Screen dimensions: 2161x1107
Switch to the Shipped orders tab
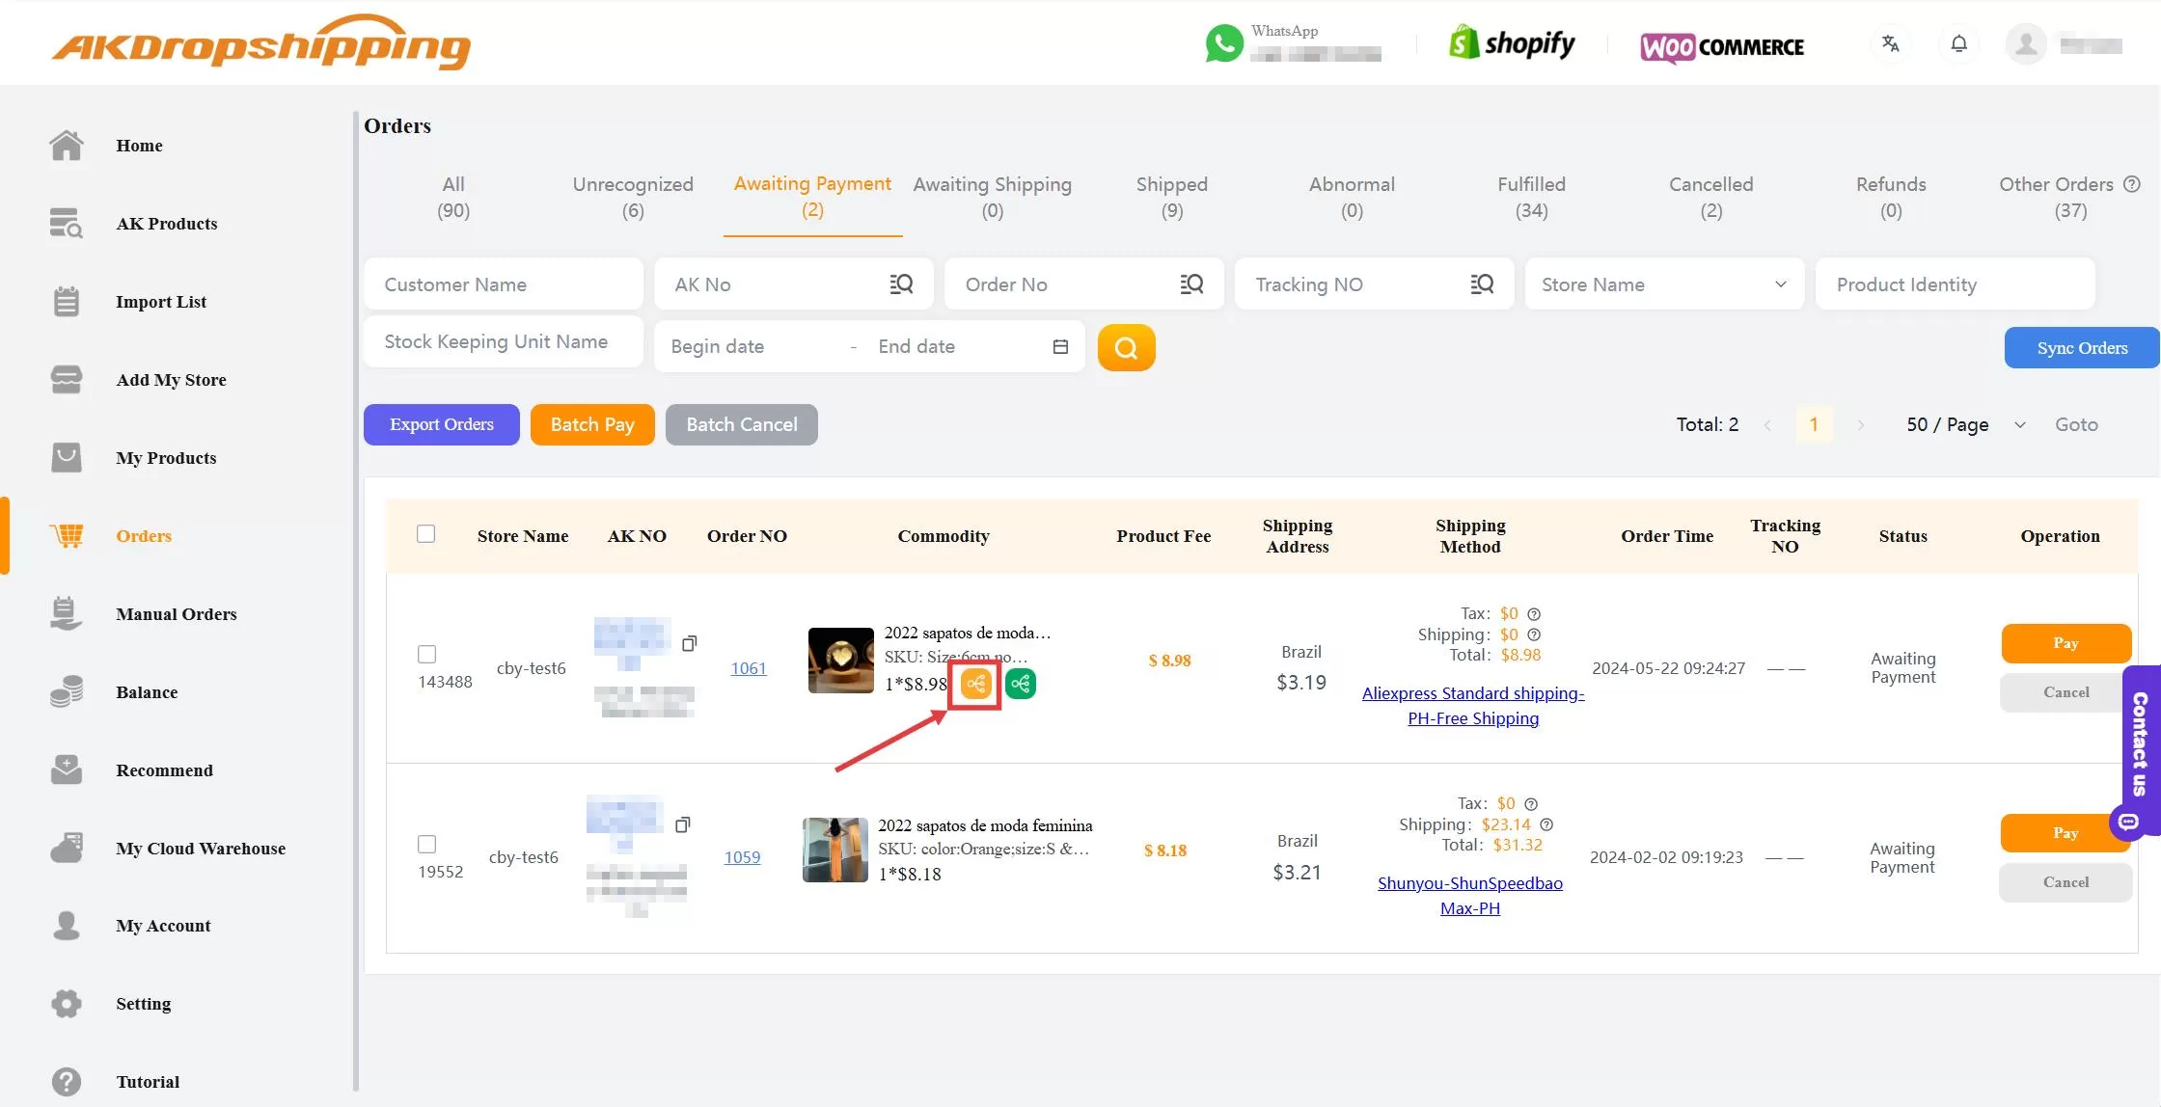1171,197
